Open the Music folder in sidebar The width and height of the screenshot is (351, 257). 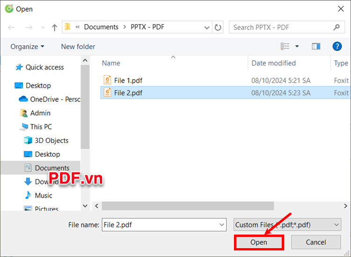[44, 195]
